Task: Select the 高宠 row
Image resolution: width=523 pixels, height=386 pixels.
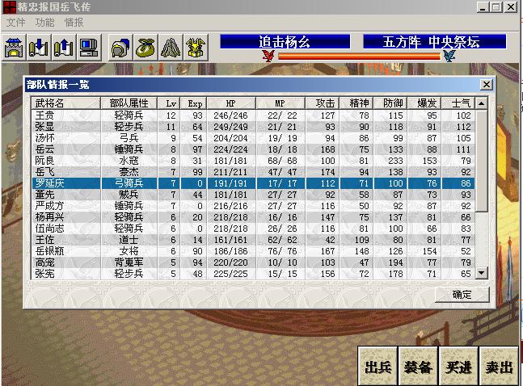Action: 253,262
